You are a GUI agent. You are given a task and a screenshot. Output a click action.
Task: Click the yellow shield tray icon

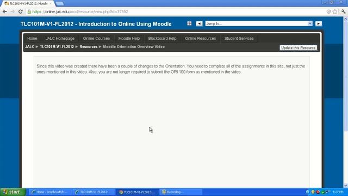pos(313,192)
